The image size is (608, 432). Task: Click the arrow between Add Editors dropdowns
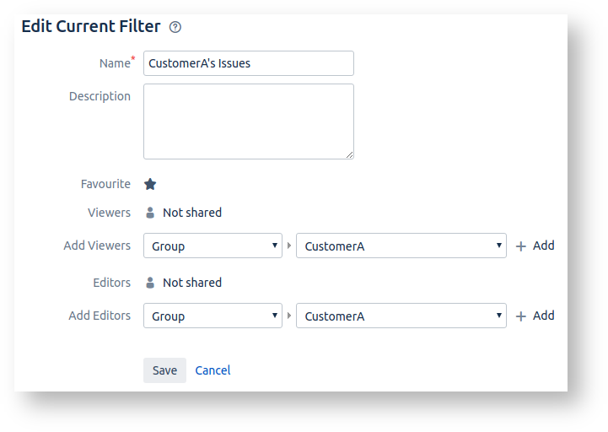[x=289, y=316]
